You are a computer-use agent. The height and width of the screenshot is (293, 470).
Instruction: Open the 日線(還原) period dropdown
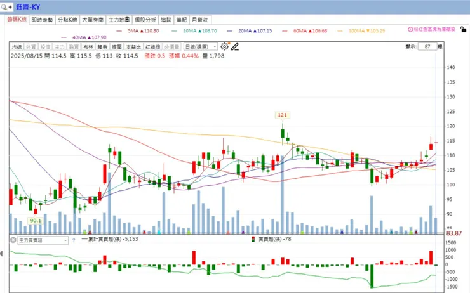tap(201, 47)
